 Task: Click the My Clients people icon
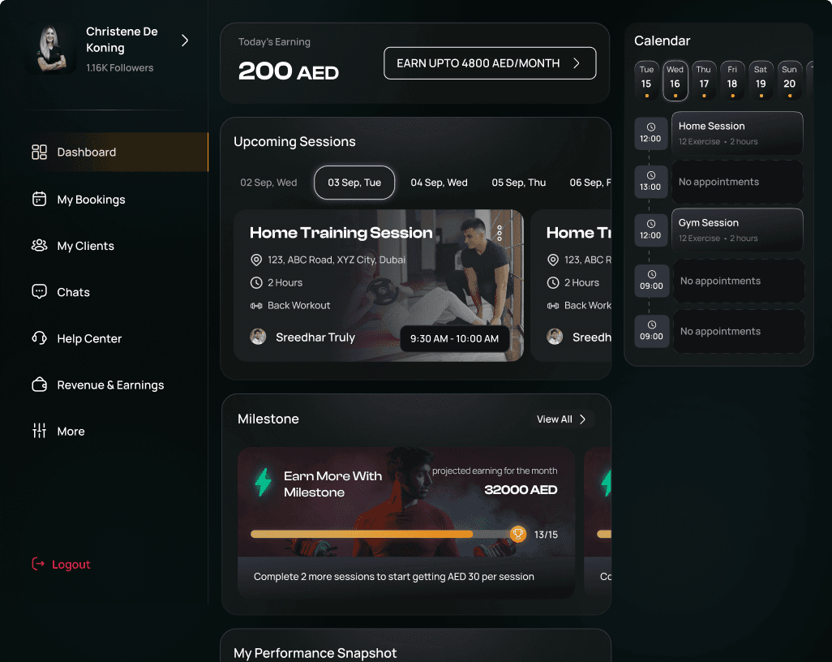(39, 245)
